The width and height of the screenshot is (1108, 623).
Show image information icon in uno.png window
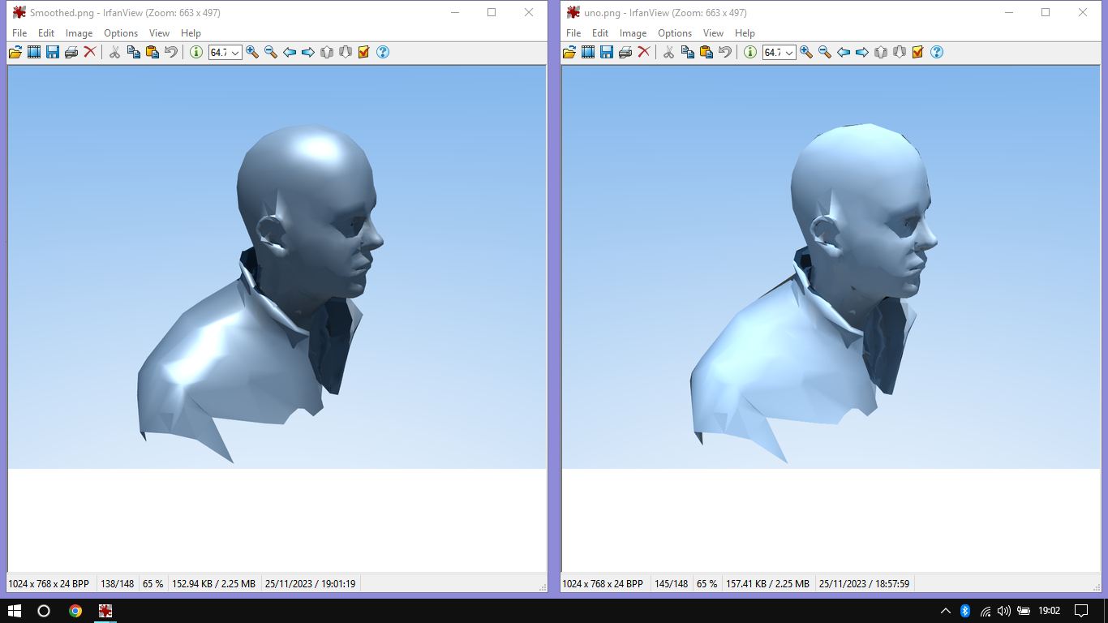coord(750,52)
